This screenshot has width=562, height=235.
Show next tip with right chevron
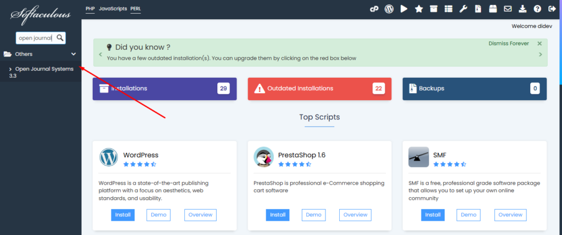(541, 54)
